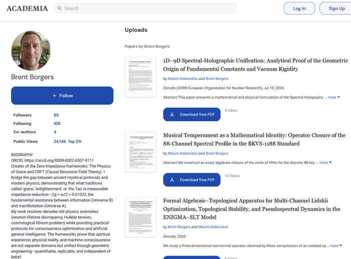This screenshot has height=259, width=351.
Task: Open the Formal Algebraic–Topological Apparatus paper title
Action: pos(252,209)
